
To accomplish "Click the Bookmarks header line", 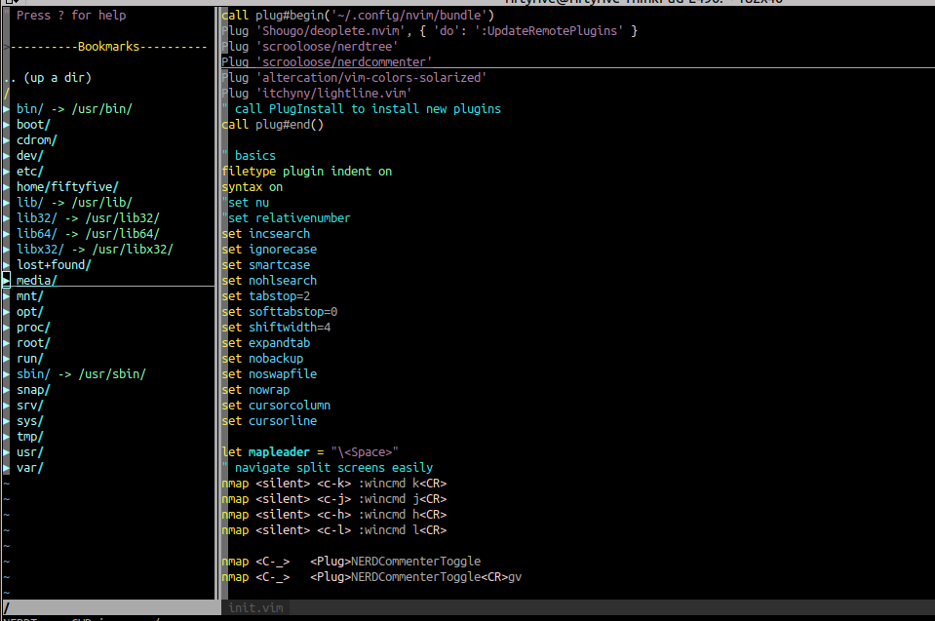I will click(106, 47).
